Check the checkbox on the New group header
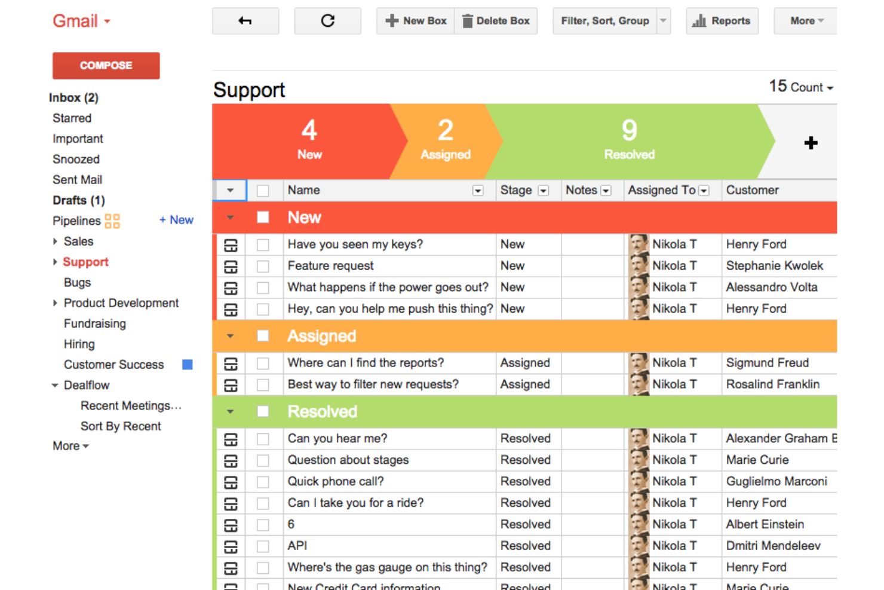This screenshot has width=884, height=590. [263, 217]
